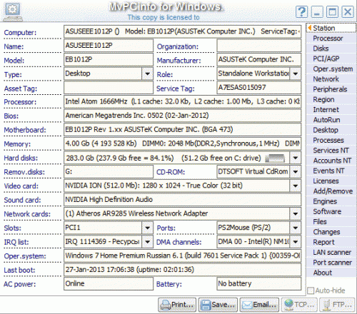Open the CD-ROM dropdown list
The width and height of the screenshot is (357, 314).
pyautogui.click(x=296, y=172)
